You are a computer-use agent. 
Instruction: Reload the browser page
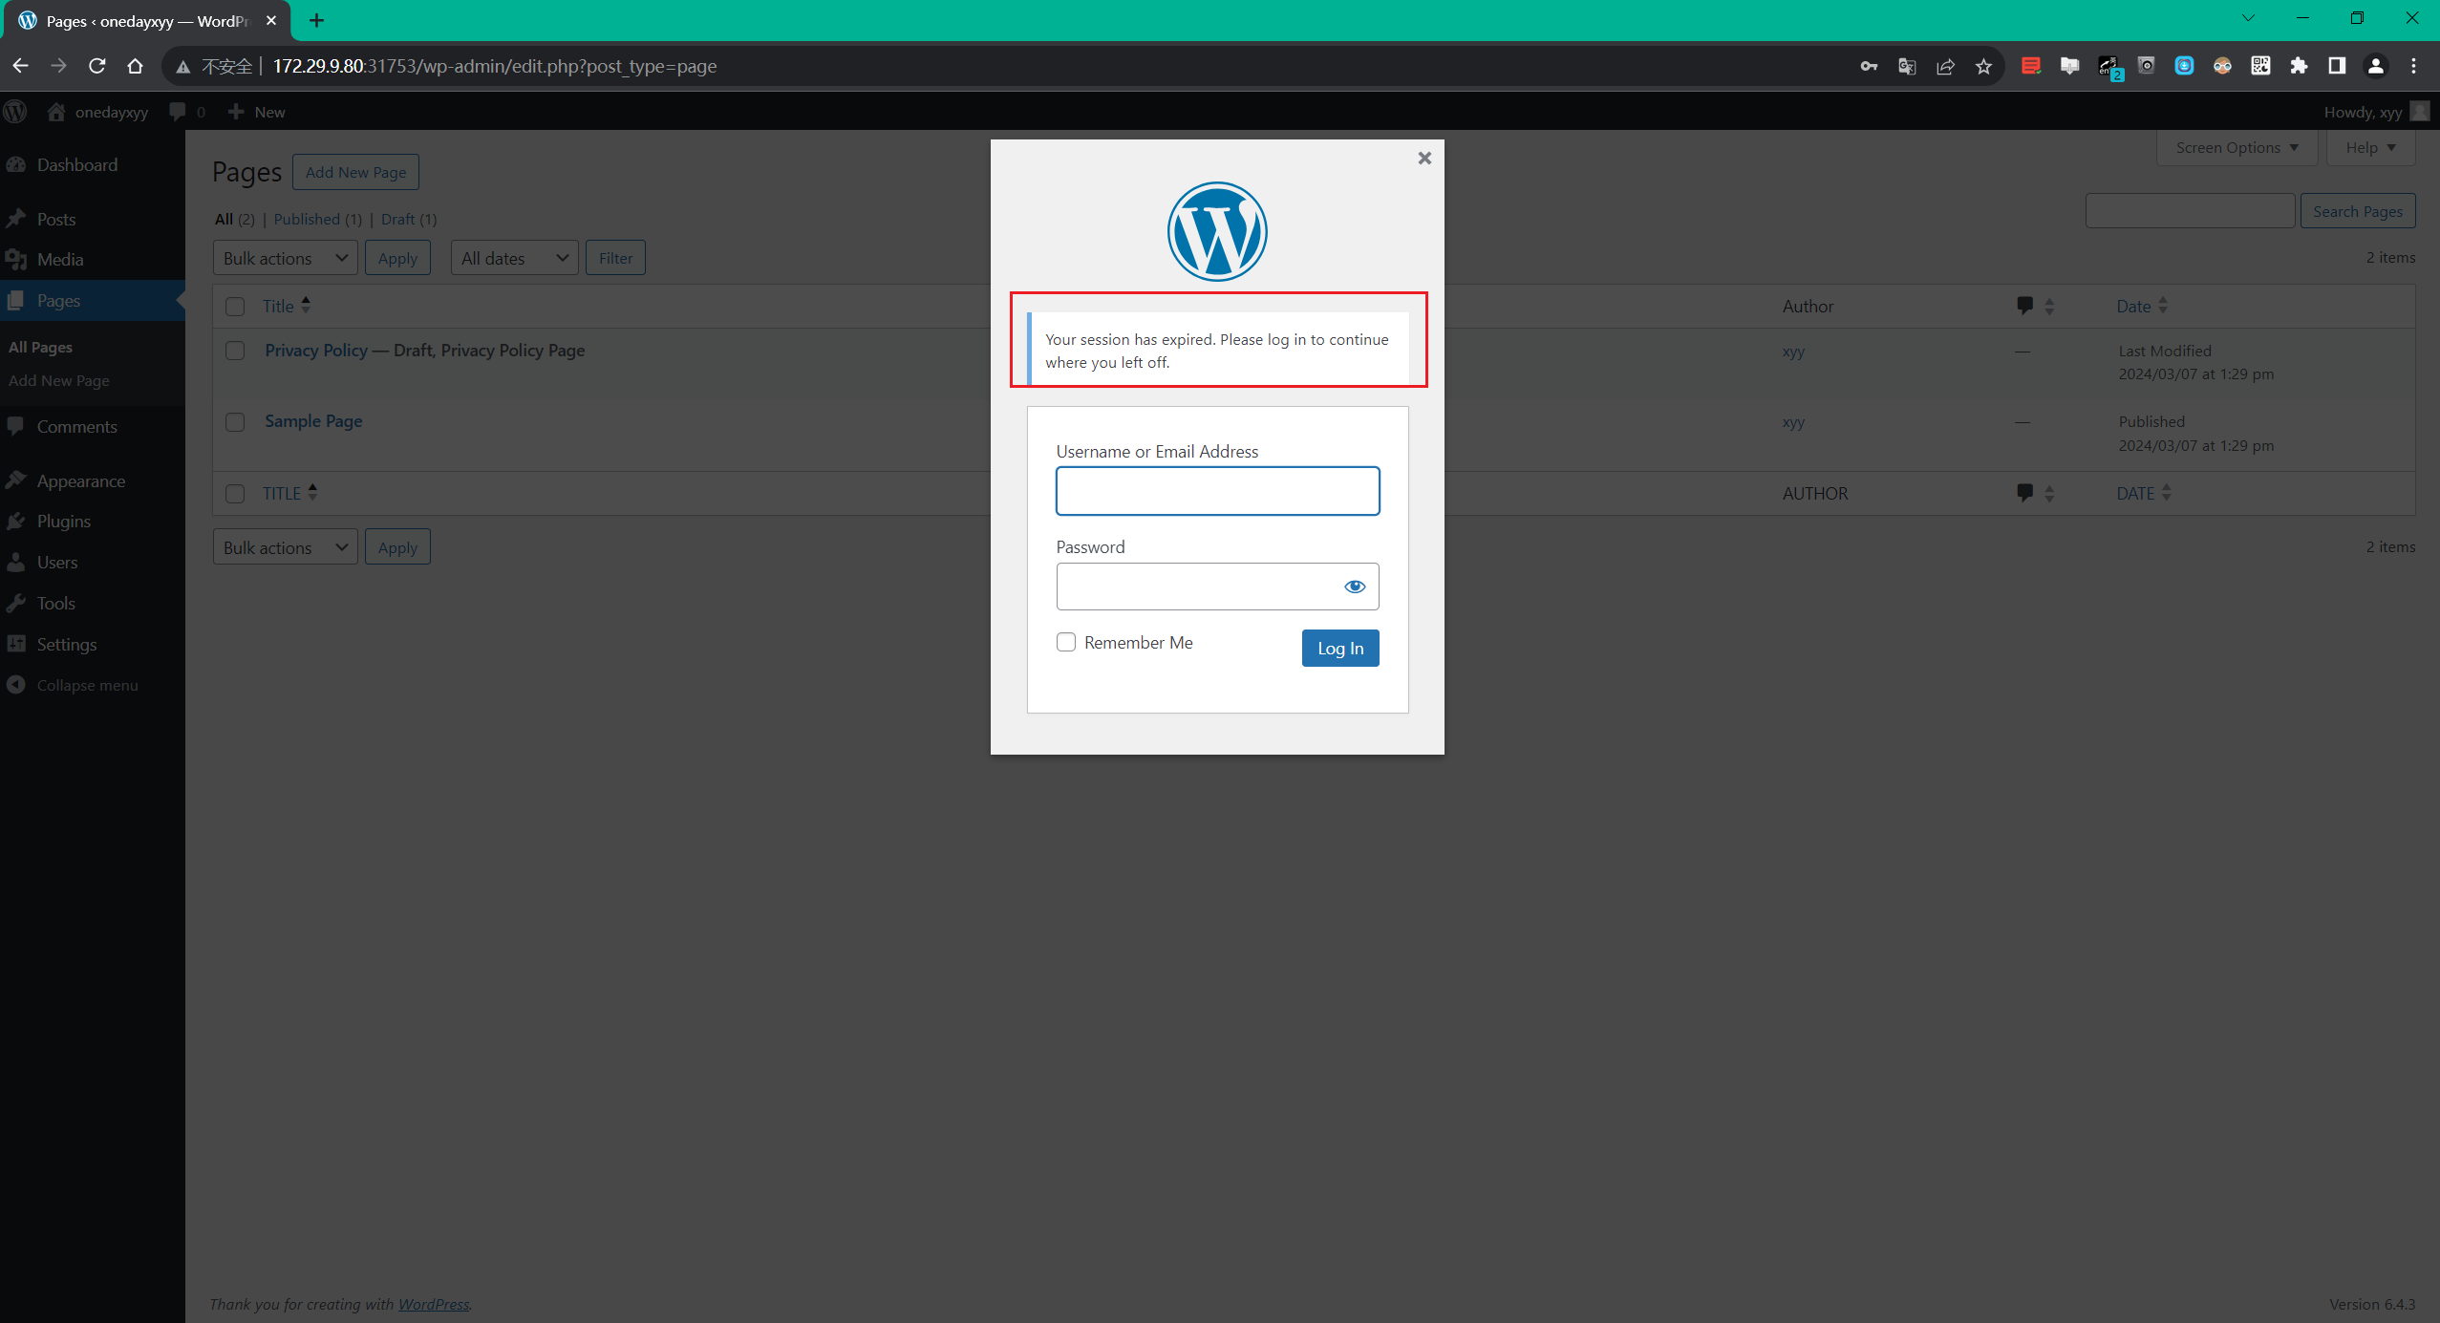(x=97, y=66)
